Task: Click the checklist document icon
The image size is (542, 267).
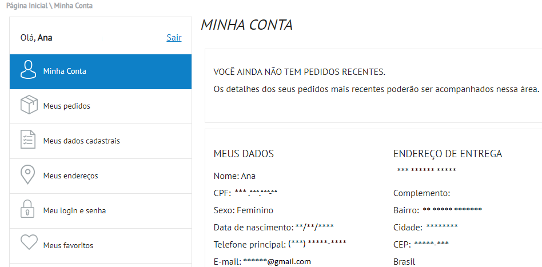Action: 28,141
